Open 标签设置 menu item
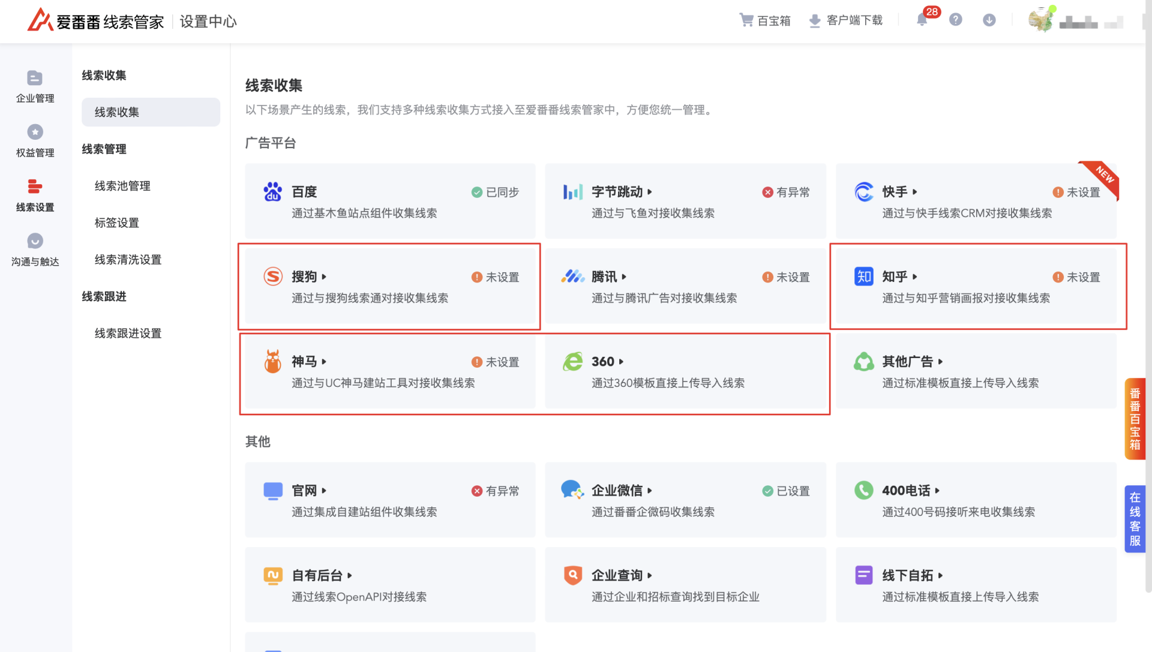This screenshot has width=1152, height=652. pyautogui.click(x=117, y=223)
